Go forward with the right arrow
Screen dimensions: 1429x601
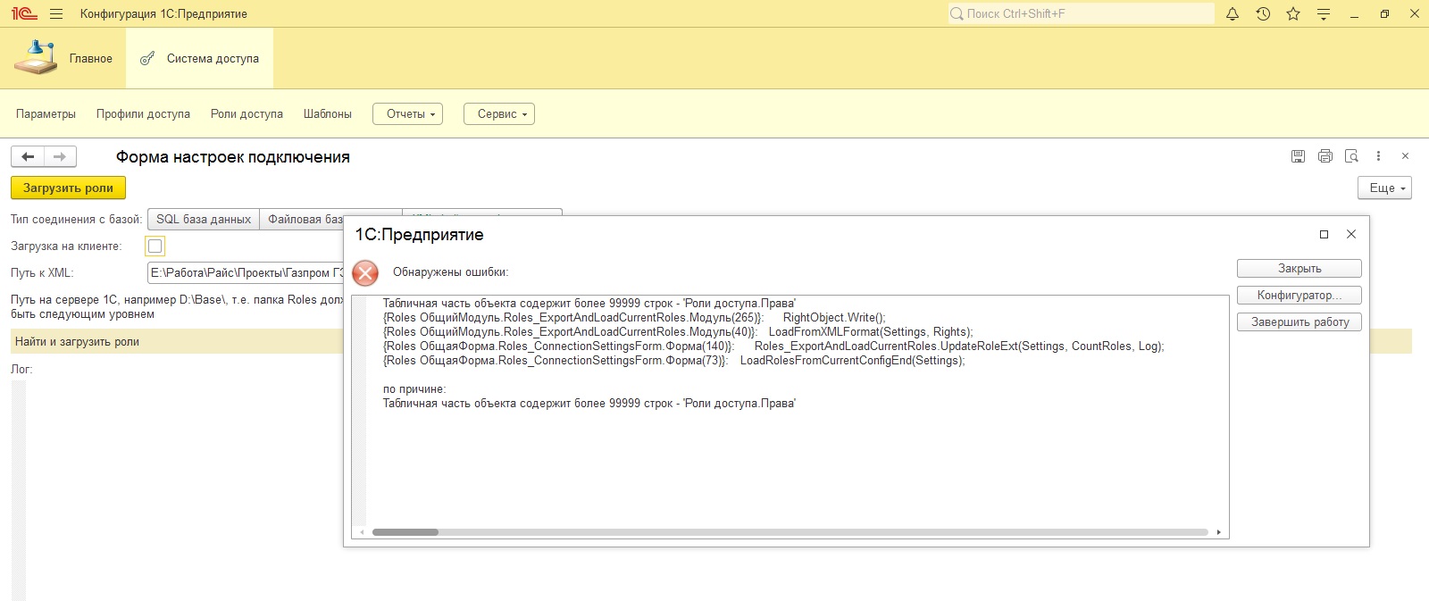60,156
